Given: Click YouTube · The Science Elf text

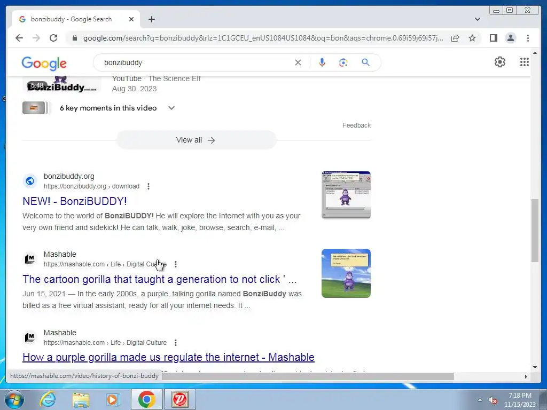Looking at the screenshot, I should coord(157,79).
